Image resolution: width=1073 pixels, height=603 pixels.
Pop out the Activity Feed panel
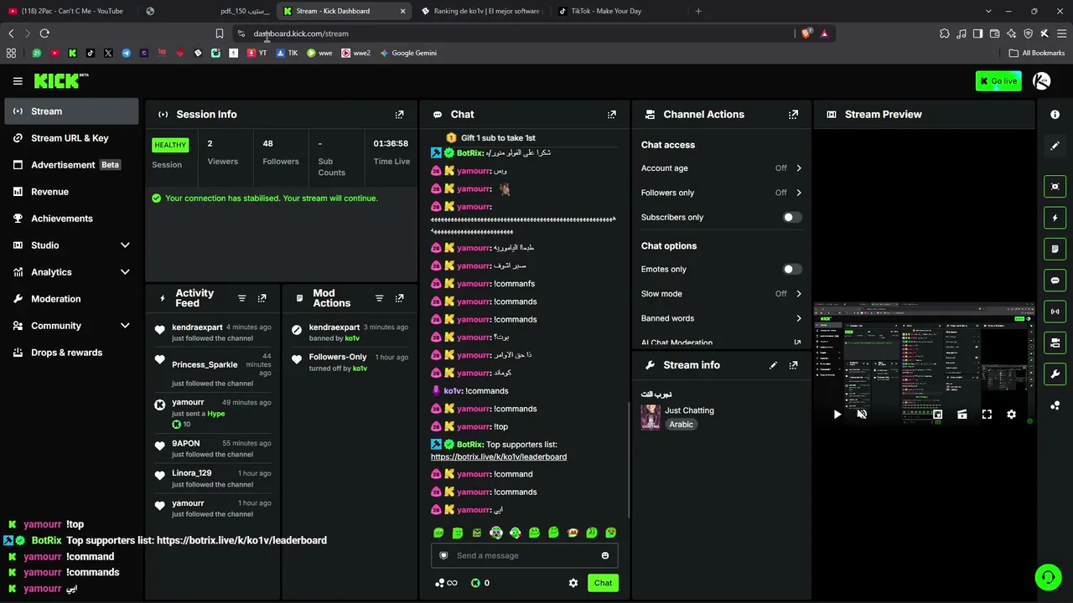(262, 298)
